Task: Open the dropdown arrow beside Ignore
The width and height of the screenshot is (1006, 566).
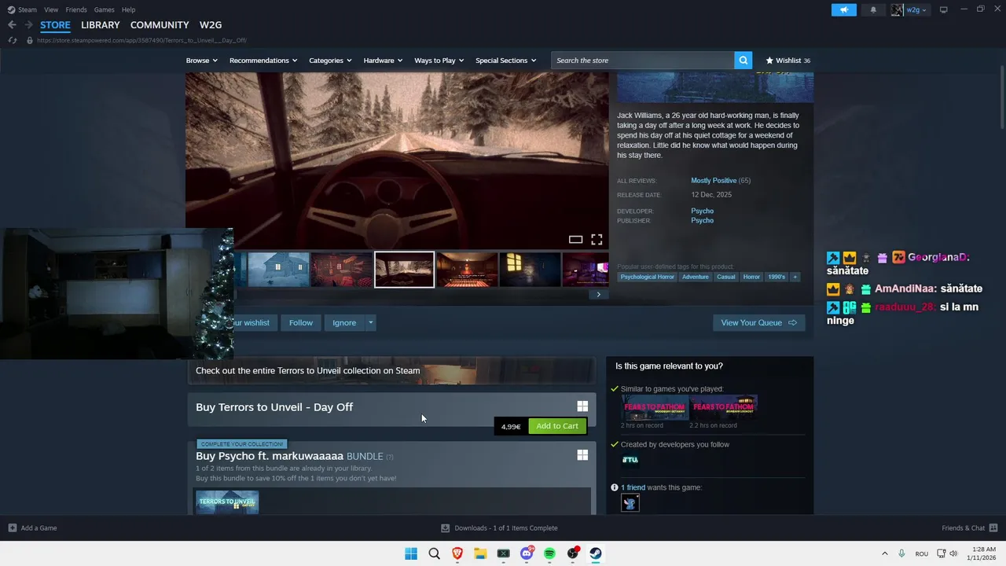Action: [370, 322]
